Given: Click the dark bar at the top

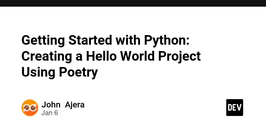Looking at the screenshot, I should [133, 3].
